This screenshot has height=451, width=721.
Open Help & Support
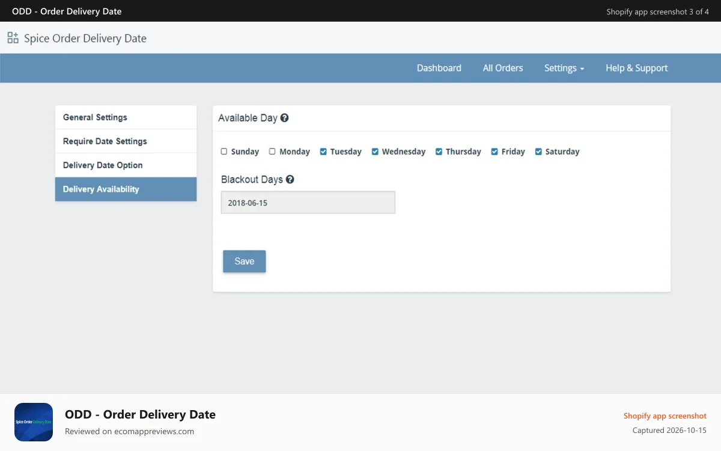[x=637, y=68]
